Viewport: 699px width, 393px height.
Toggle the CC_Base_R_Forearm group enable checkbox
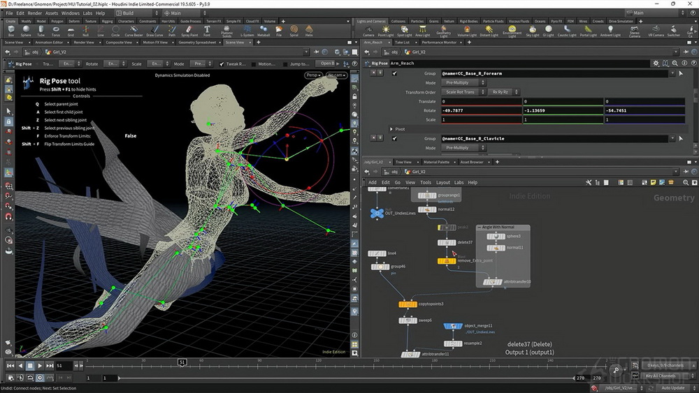point(394,73)
